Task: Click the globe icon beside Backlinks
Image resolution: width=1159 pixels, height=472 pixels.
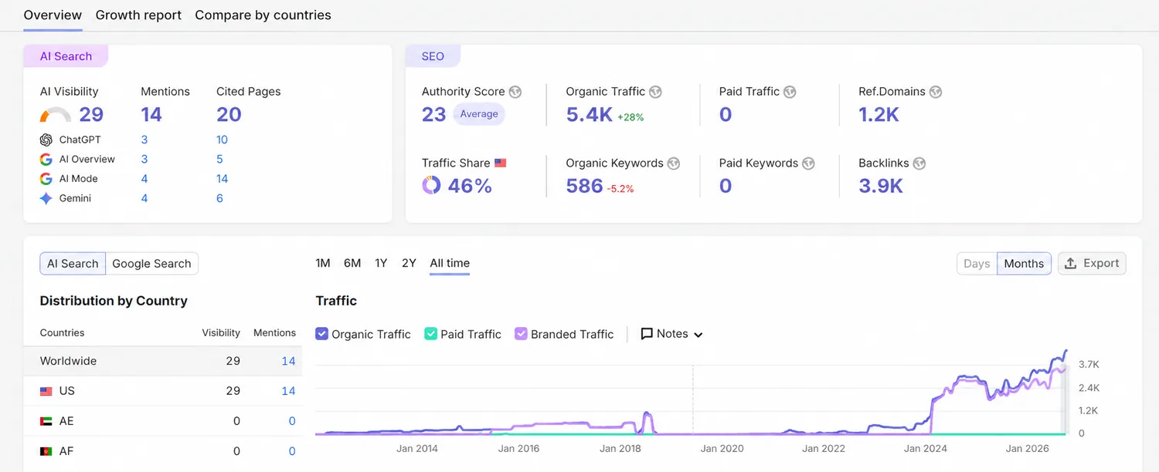Action: (x=919, y=164)
